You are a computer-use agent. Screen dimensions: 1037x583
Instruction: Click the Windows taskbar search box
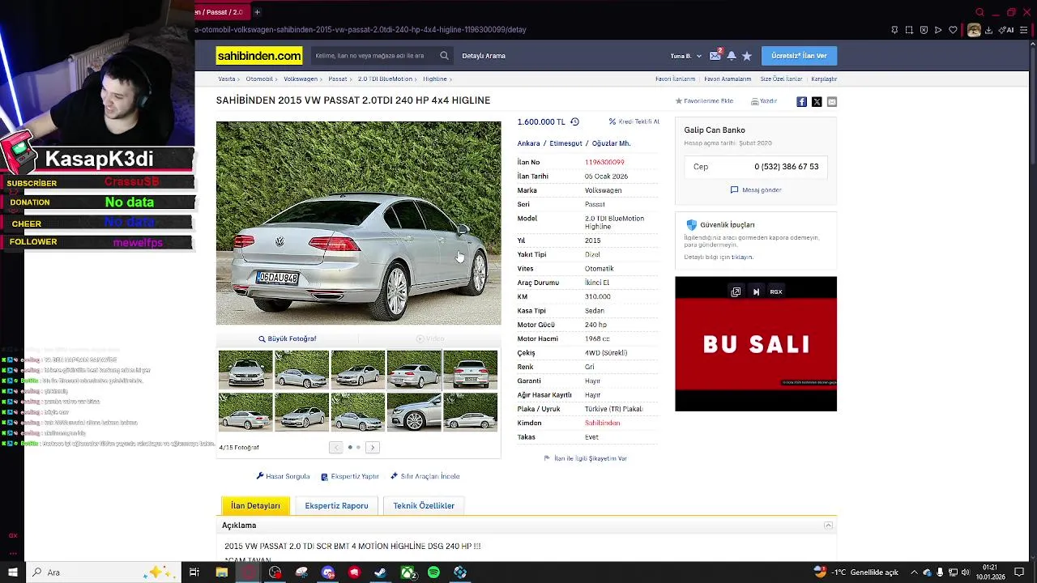(x=104, y=572)
